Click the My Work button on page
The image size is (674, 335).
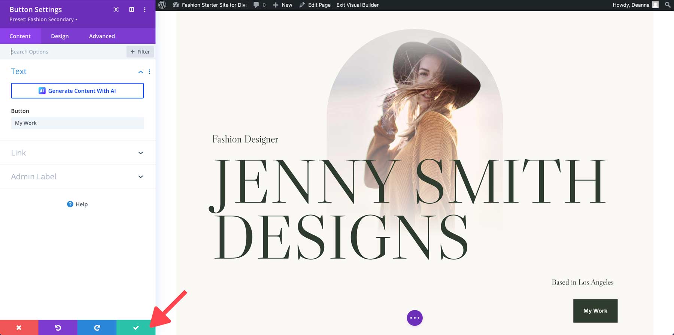[x=595, y=311]
